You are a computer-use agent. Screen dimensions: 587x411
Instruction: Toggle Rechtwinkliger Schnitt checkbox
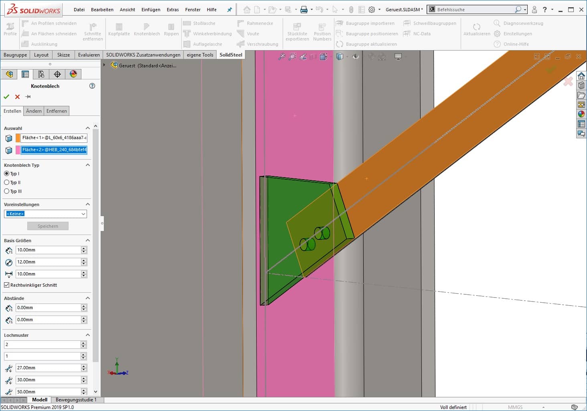(6, 285)
